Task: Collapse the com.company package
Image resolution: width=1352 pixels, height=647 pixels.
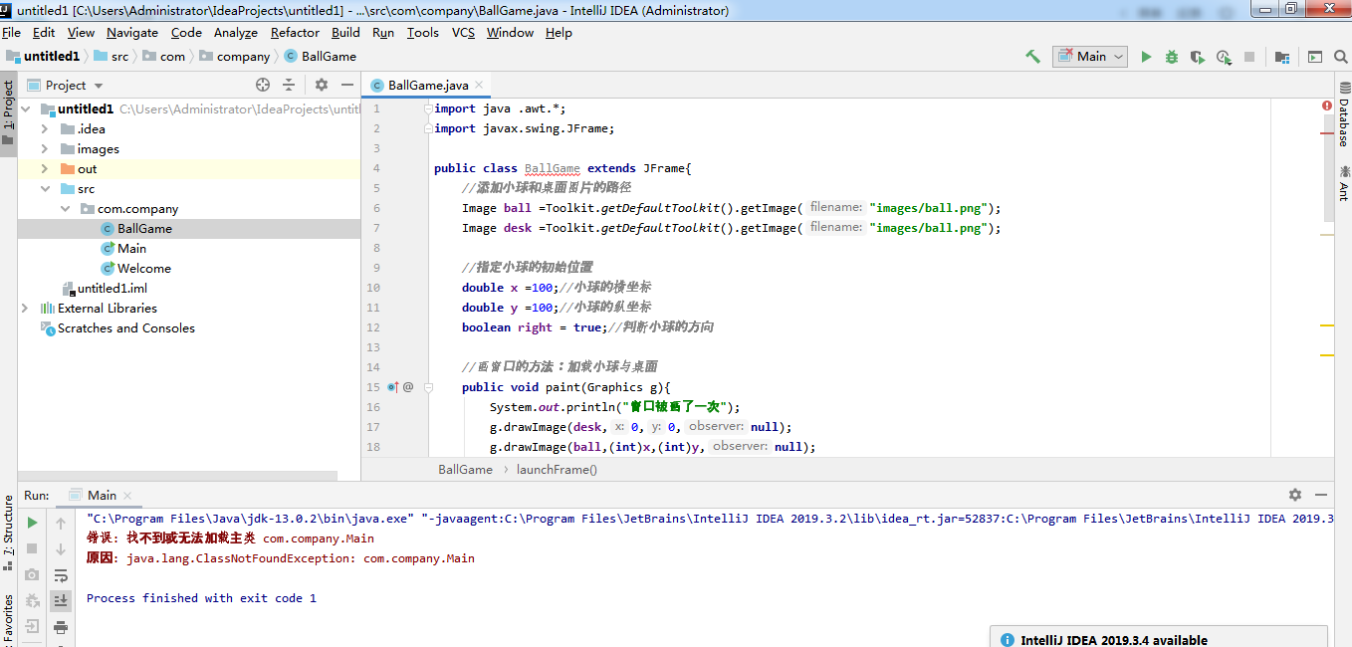Action: pos(66,208)
